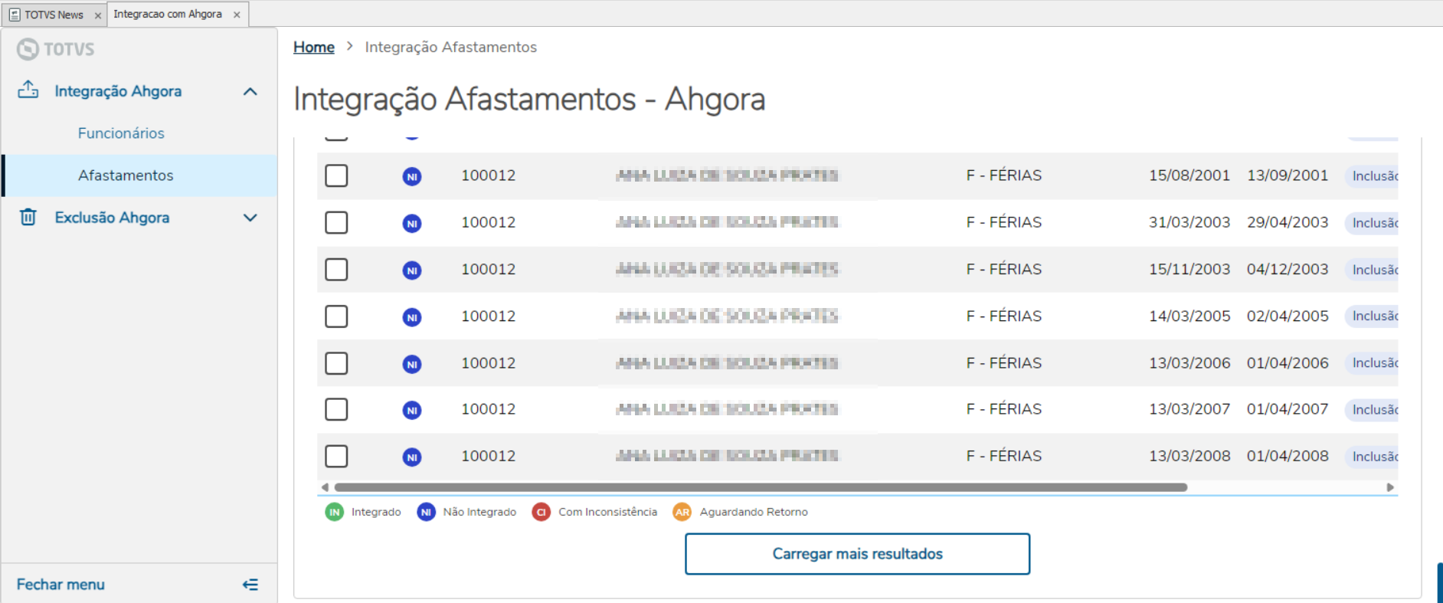1443x603 pixels.
Task: Click the horizontal scrollbar thumb of table
Action: point(761,487)
